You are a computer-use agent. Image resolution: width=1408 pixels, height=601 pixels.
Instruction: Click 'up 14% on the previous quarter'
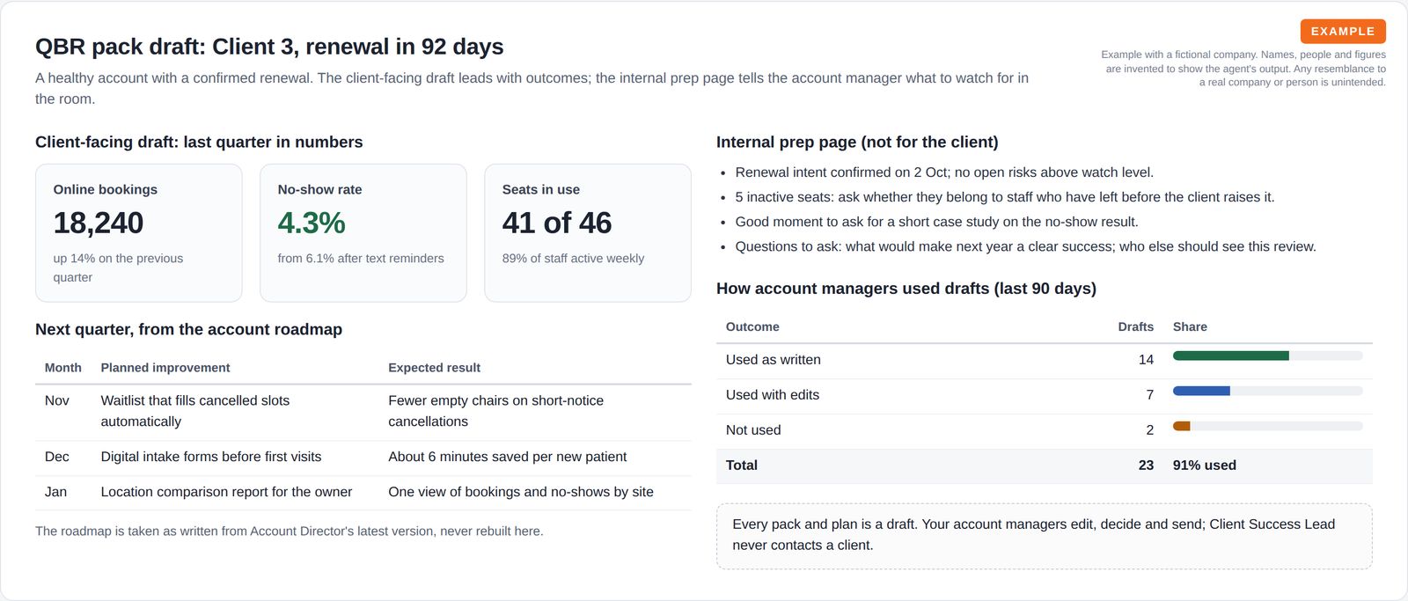pyautogui.click(x=118, y=268)
